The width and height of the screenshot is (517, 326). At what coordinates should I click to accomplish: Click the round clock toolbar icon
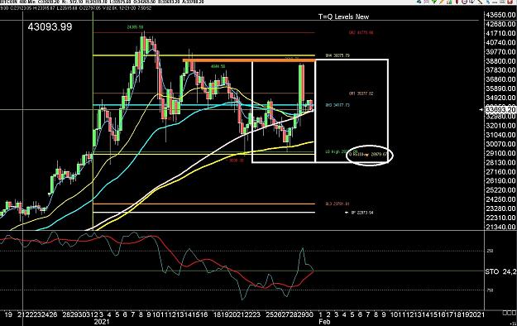pyautogui.click(x=465, y=2)
